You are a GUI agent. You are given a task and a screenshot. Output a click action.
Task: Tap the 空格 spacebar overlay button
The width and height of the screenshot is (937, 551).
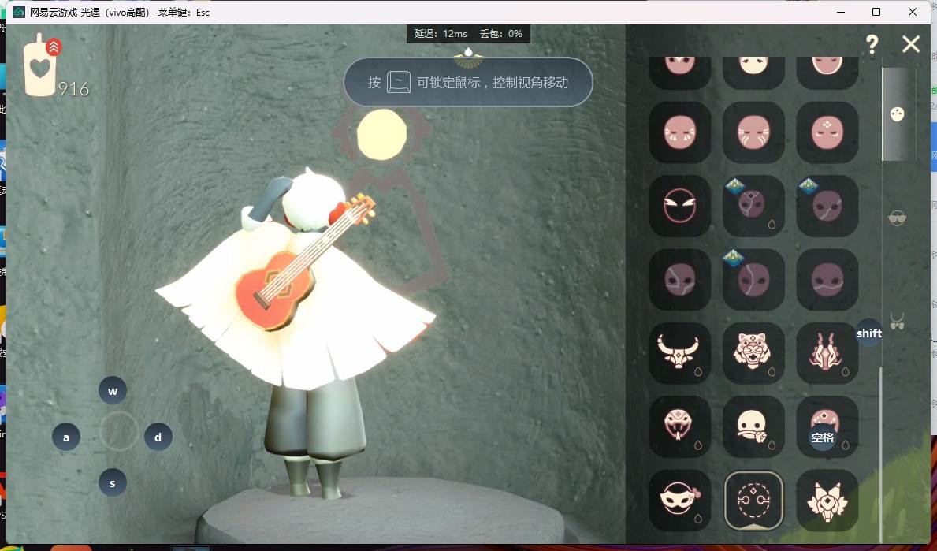(x=822, y=437)
